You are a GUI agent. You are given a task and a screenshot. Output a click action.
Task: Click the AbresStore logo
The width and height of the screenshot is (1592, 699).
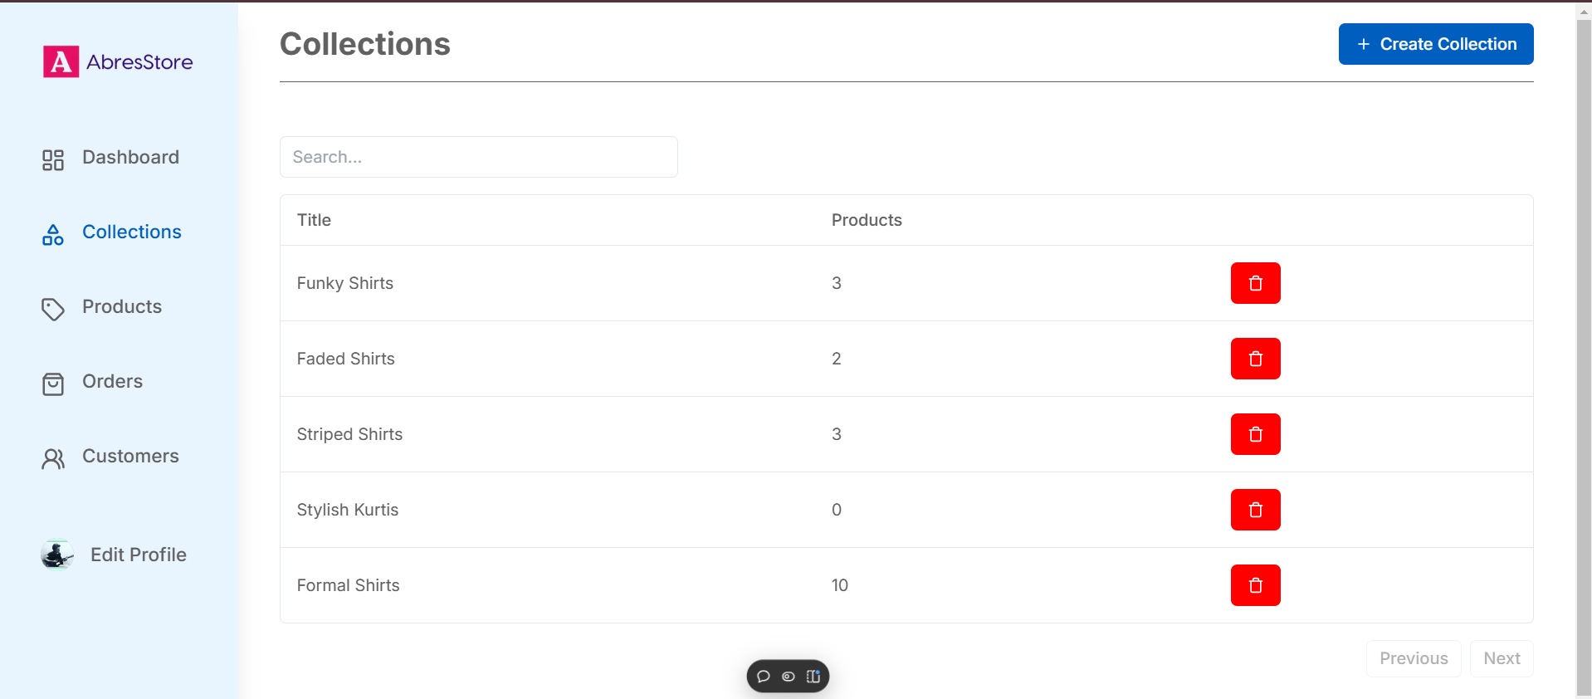118,62
